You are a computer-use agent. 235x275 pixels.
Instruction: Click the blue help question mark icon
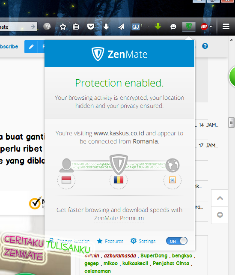pyautogui.click(x=205, y=46)
